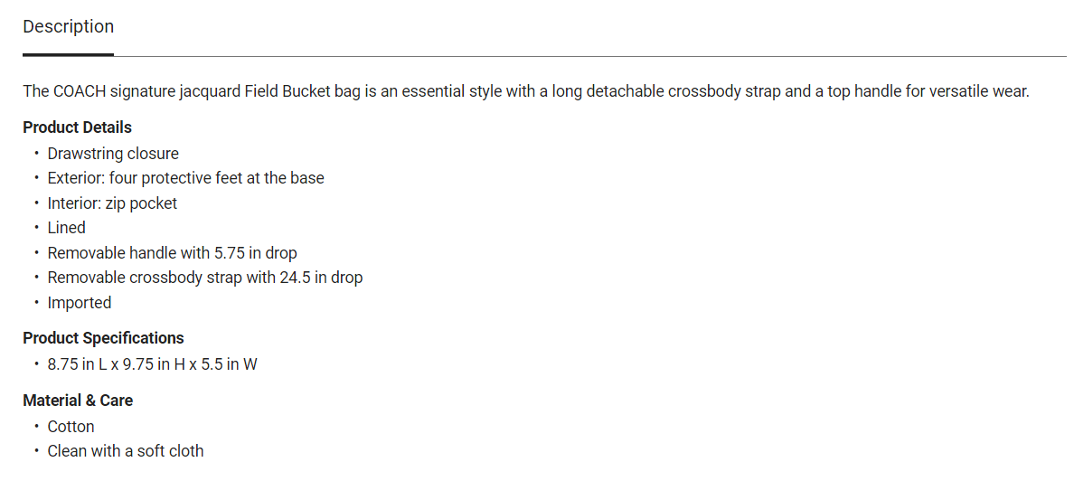Select the Removable handle 5.75 in drop line
This screenshot has width=1074, height=481.
tap(172, 253)
